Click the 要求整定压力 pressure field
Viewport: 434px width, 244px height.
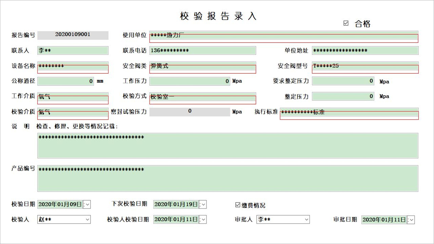tap(343, 81)
